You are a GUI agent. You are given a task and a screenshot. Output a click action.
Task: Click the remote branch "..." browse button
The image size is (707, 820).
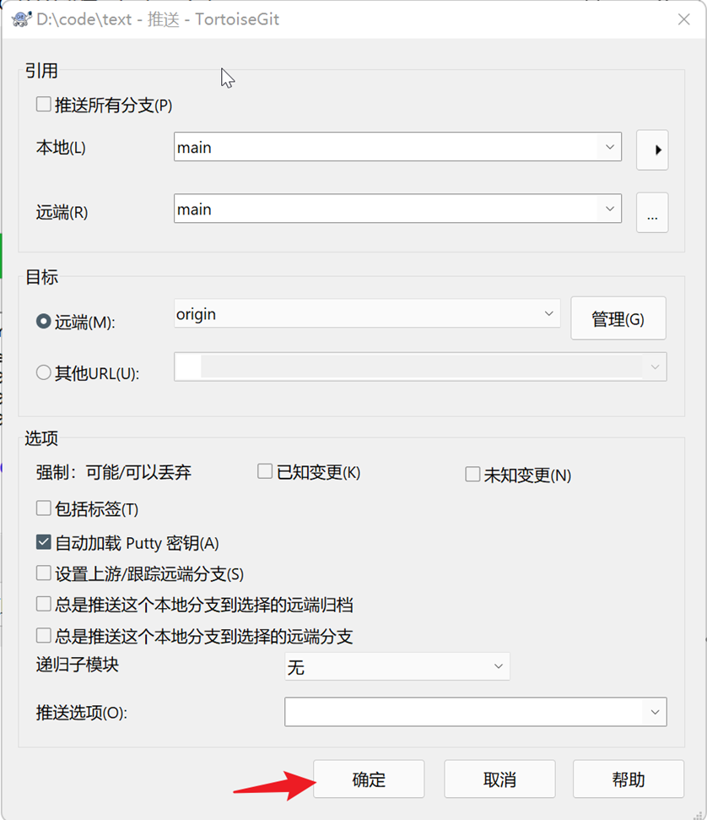click(x=652, y=213)
